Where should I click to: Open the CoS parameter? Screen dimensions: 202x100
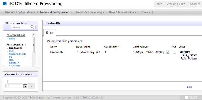pyautogui.click(x=11, y=51)
